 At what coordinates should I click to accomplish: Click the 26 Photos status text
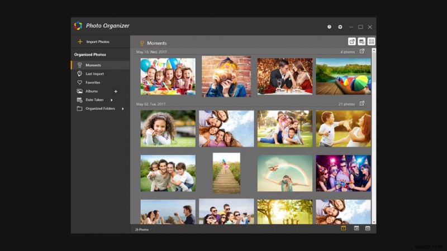[x=142, y=229]
